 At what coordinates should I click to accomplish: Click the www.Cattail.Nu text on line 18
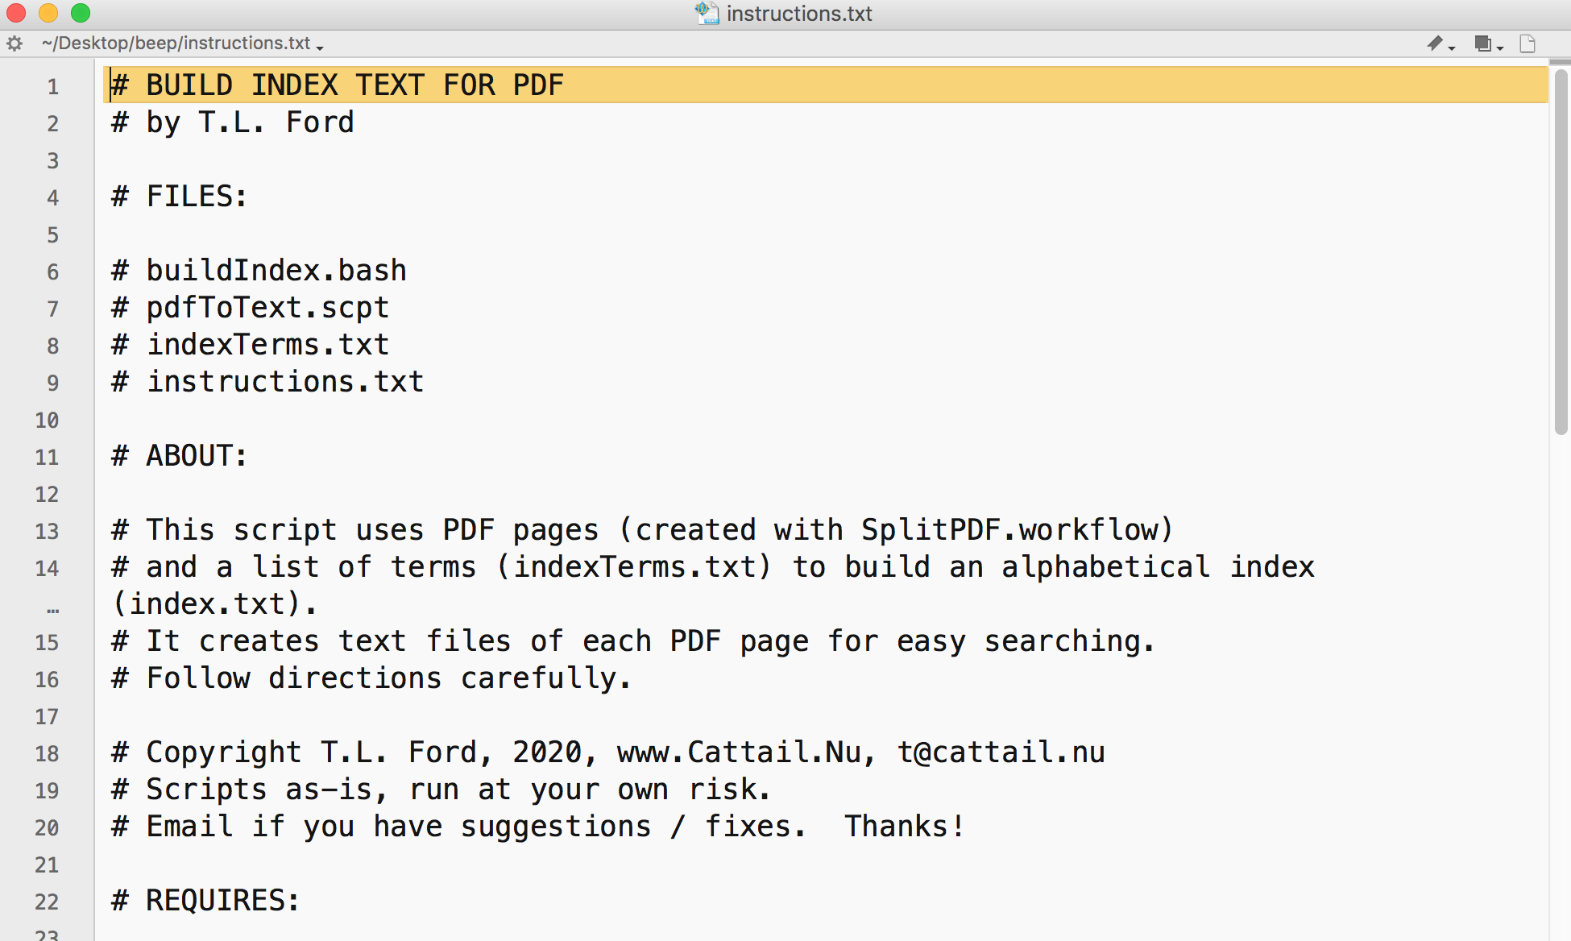[739, 752]
